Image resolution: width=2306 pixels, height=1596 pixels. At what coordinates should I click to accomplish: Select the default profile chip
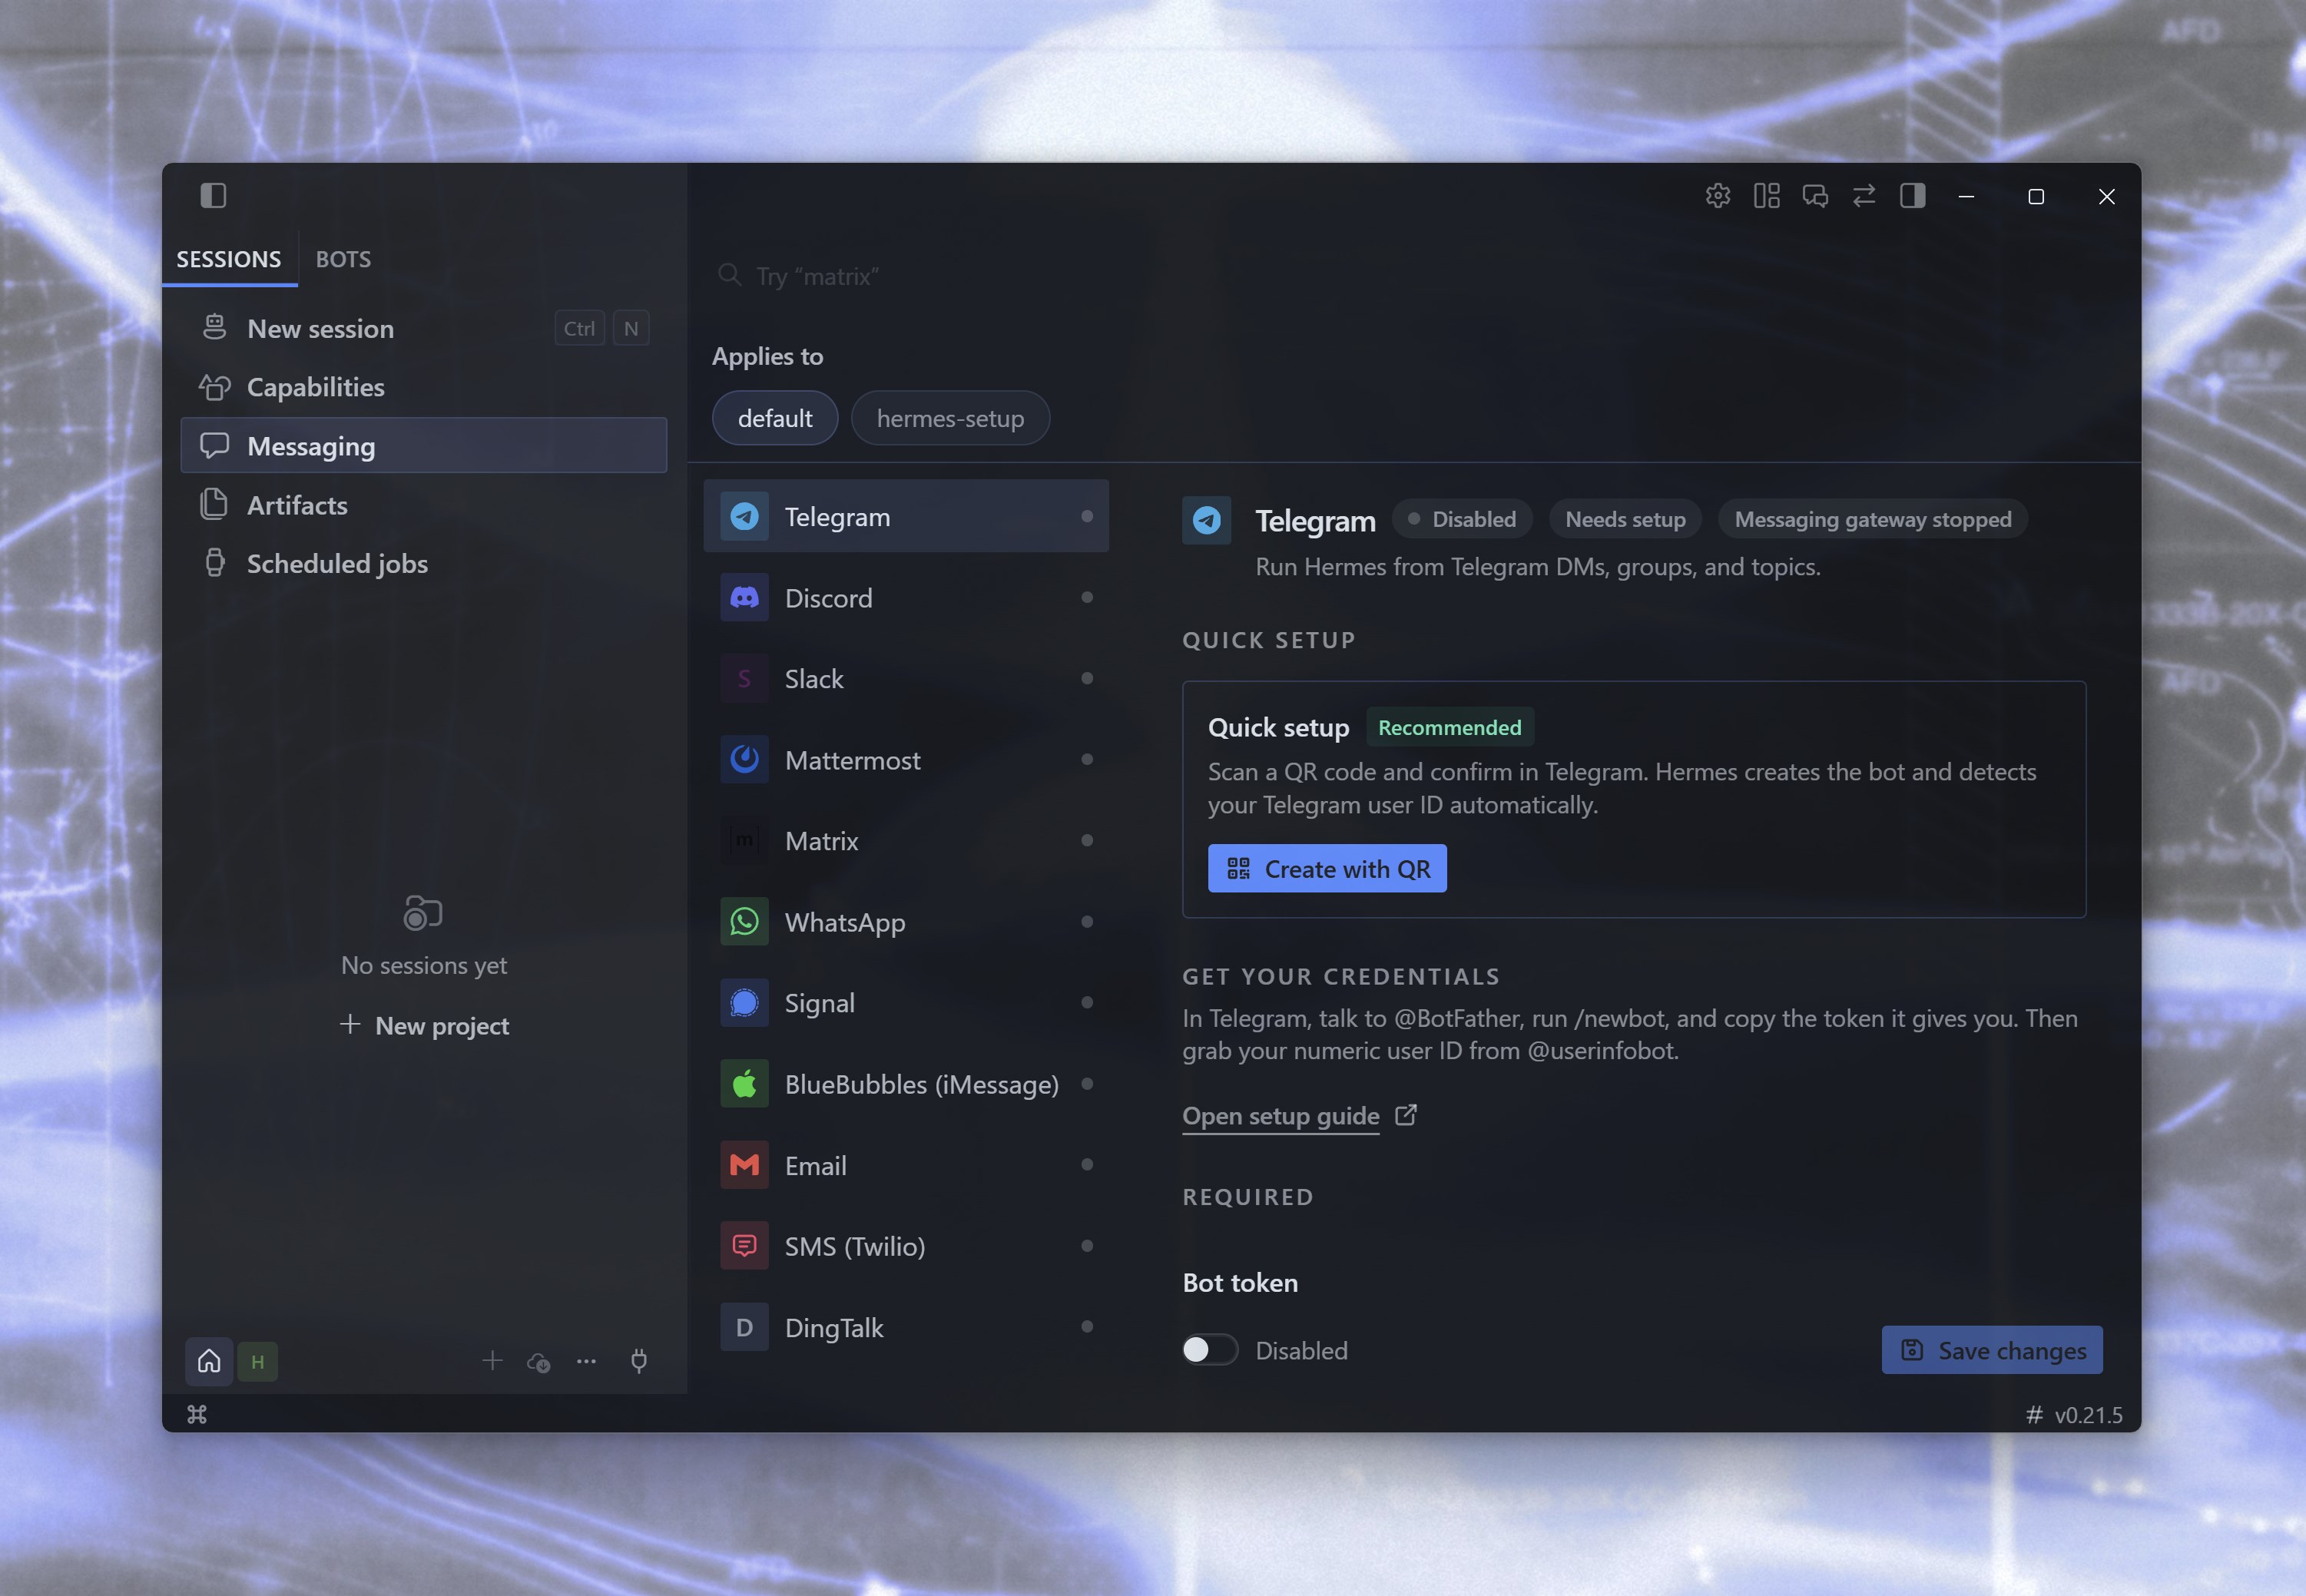click(x=775, y=418)
